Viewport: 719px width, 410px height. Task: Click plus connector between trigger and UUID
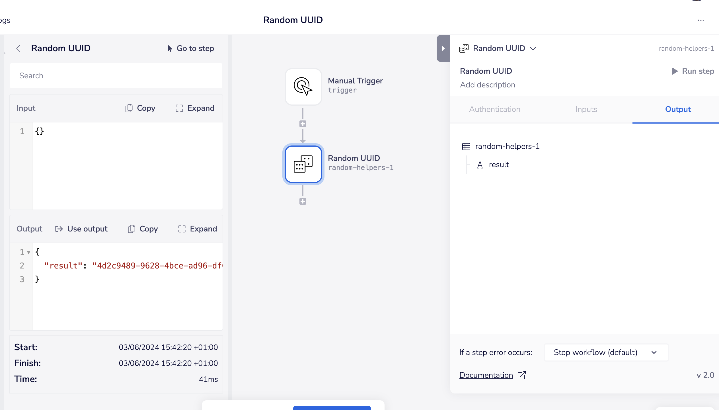point(303,124)
